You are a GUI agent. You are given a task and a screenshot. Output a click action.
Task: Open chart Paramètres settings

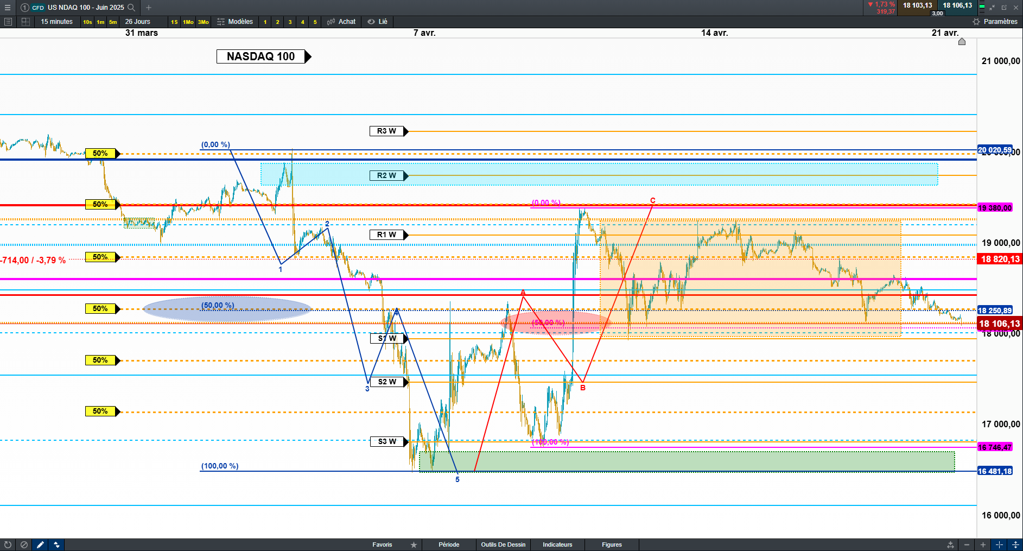pos(995,22)
